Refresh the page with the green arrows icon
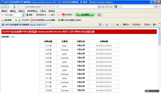 tap(107, 7)
